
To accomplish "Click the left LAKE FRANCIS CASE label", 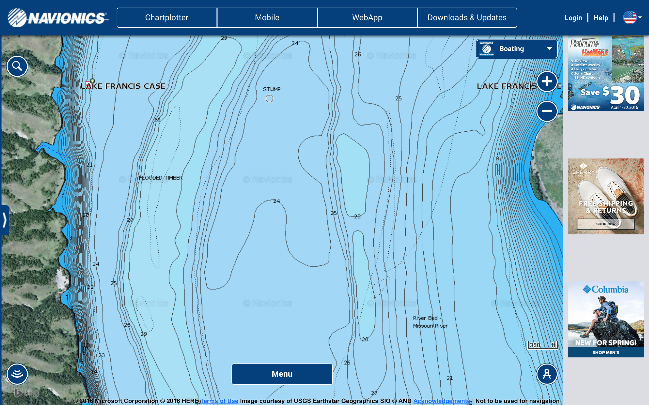I will tap(123, 86).
